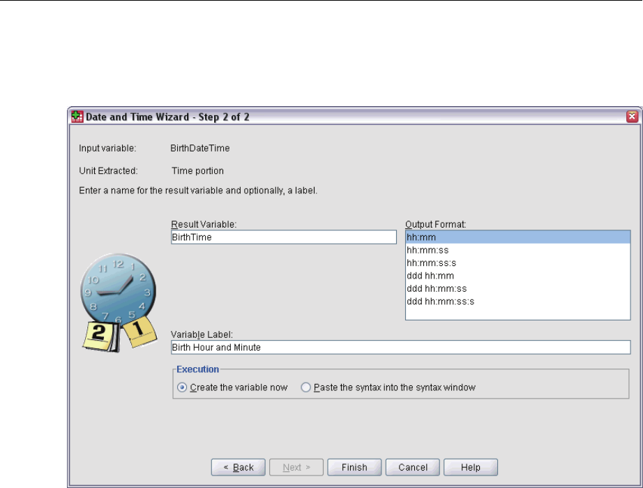The image size is (643, 488).
Task: Open Help for the wizard
Action: pos(471,468)
